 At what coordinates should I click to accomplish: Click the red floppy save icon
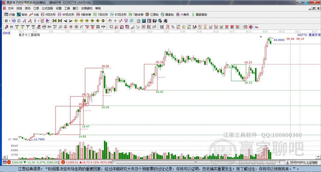pos(155,21)
